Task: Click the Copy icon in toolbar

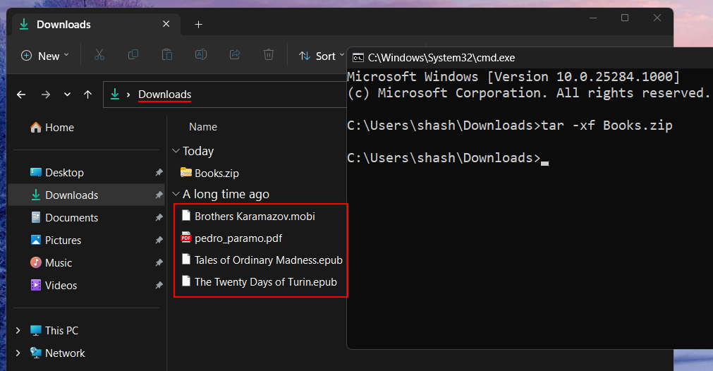Action: (133, 55)
